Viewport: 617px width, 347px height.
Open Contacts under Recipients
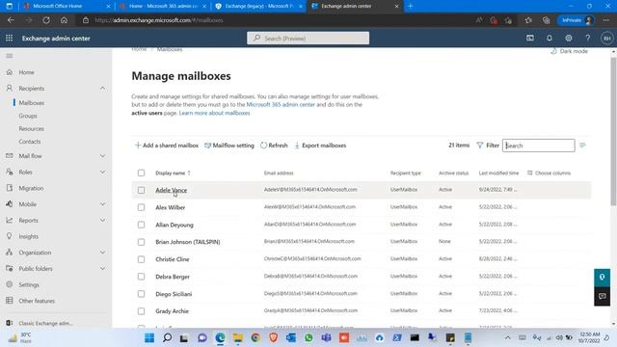point(30,142)
